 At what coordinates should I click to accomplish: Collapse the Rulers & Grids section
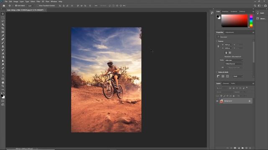(217, 72)
